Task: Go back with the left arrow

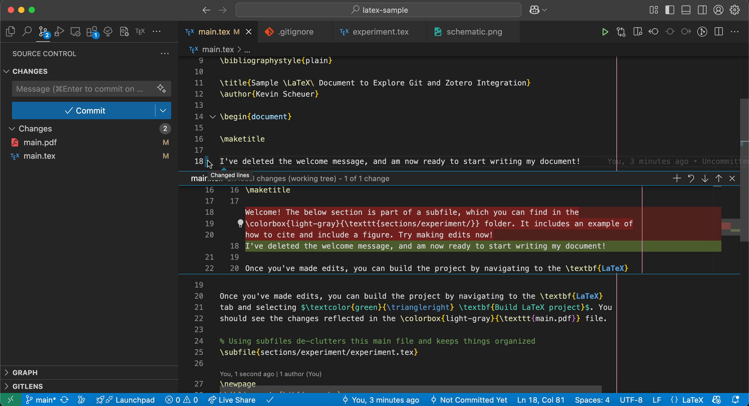Action: (x=206, y=10)
